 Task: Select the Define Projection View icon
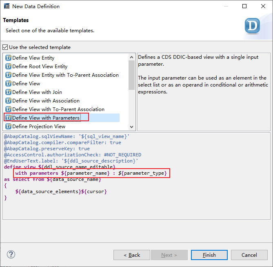8,127
